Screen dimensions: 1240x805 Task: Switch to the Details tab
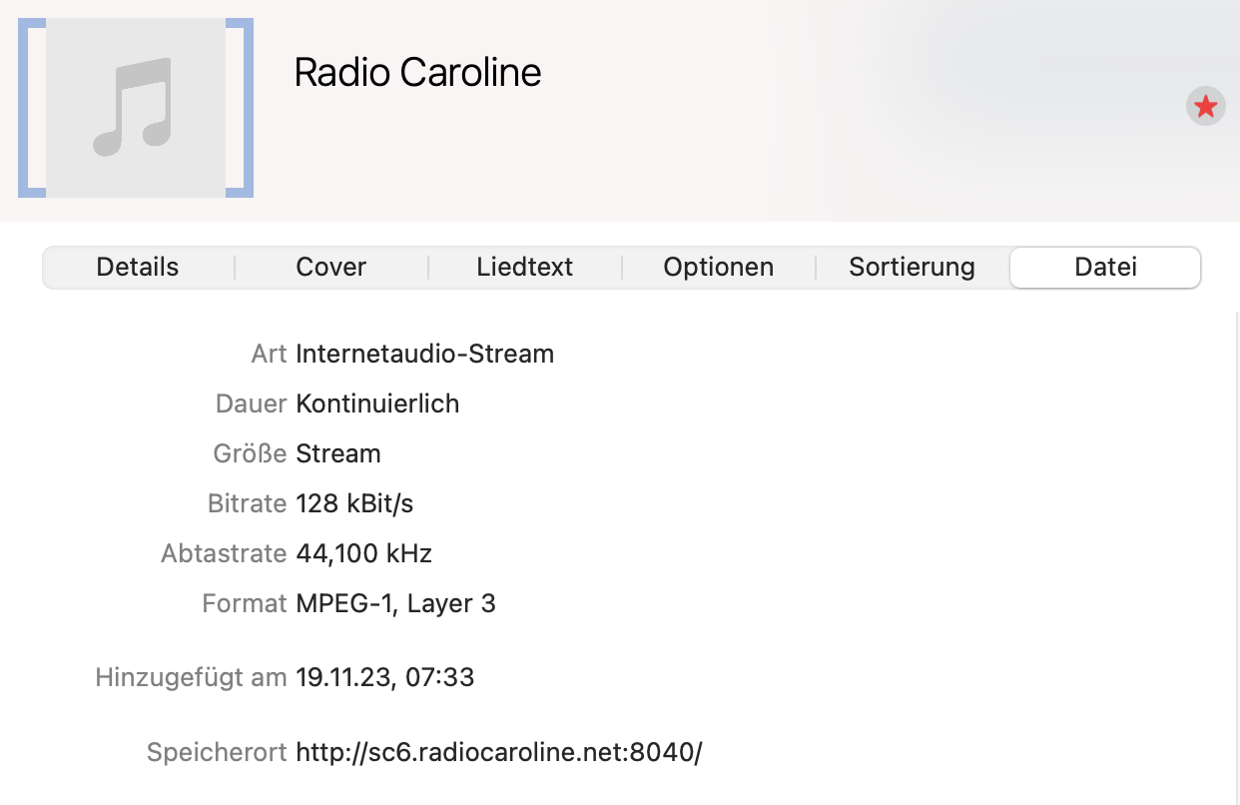(x=138, y=268)
